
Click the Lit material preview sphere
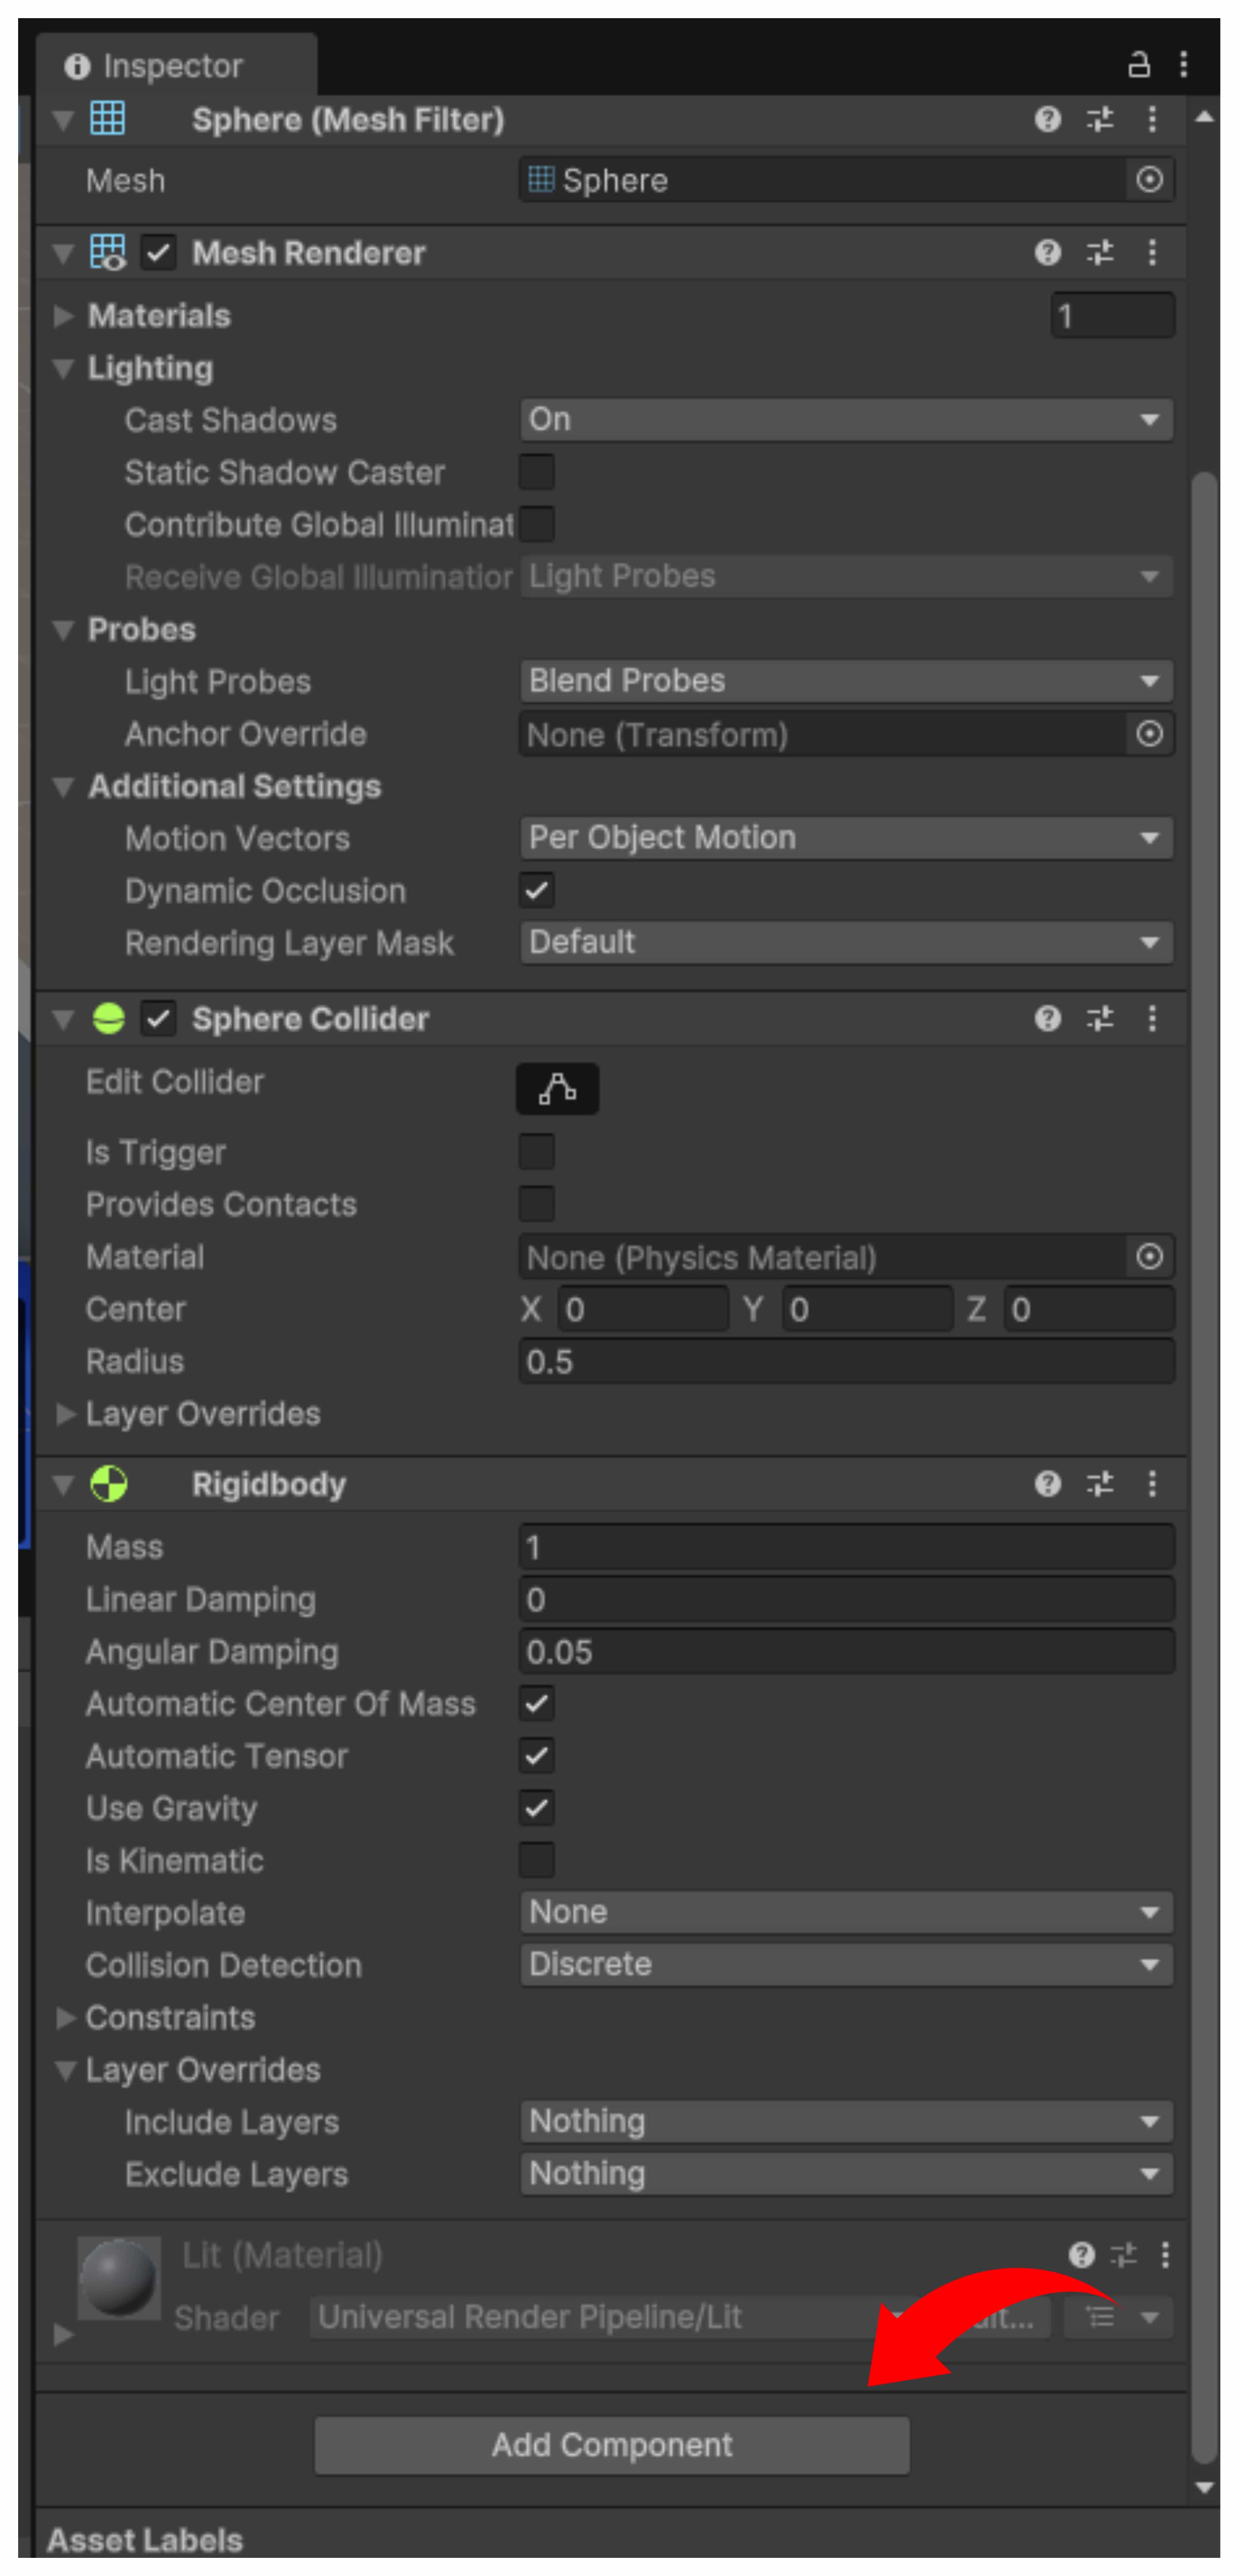pos(119,2278)
